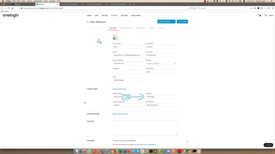Screen dimensions: 275x154
Task: Switch to the Applications tab
Action: point(140,28)
